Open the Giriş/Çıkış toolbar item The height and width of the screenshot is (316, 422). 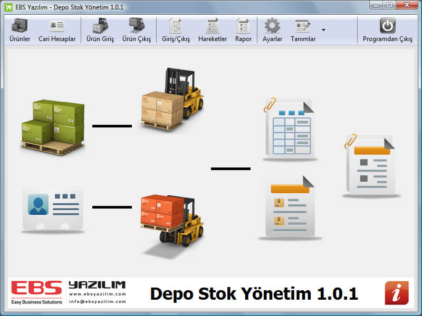pyautogui.click(x=176, y=31)
